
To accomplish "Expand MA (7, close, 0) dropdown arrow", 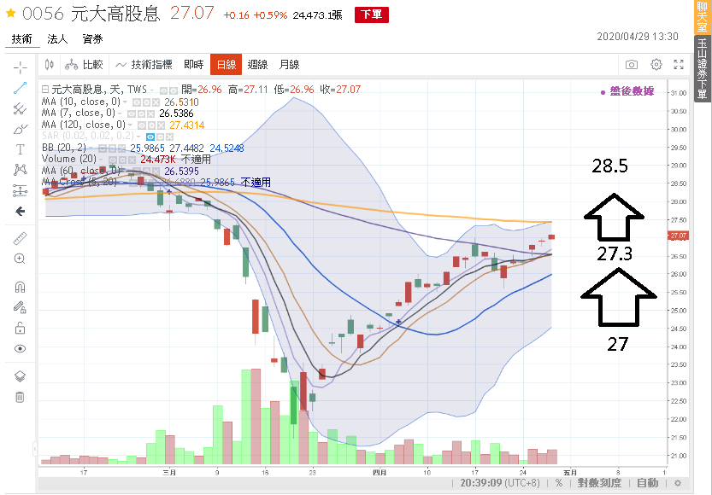I will pos(120,114).
